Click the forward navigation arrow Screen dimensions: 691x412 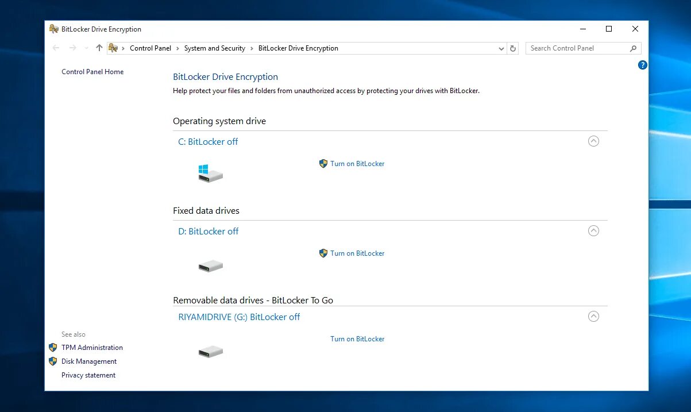tap(72, 48)
